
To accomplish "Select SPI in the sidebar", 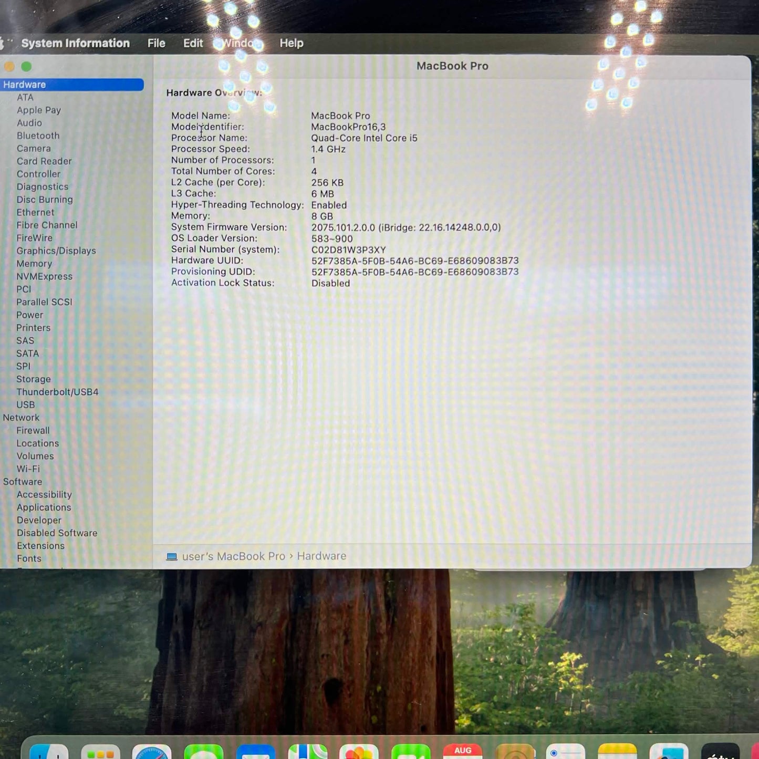I will pos(23,366).
